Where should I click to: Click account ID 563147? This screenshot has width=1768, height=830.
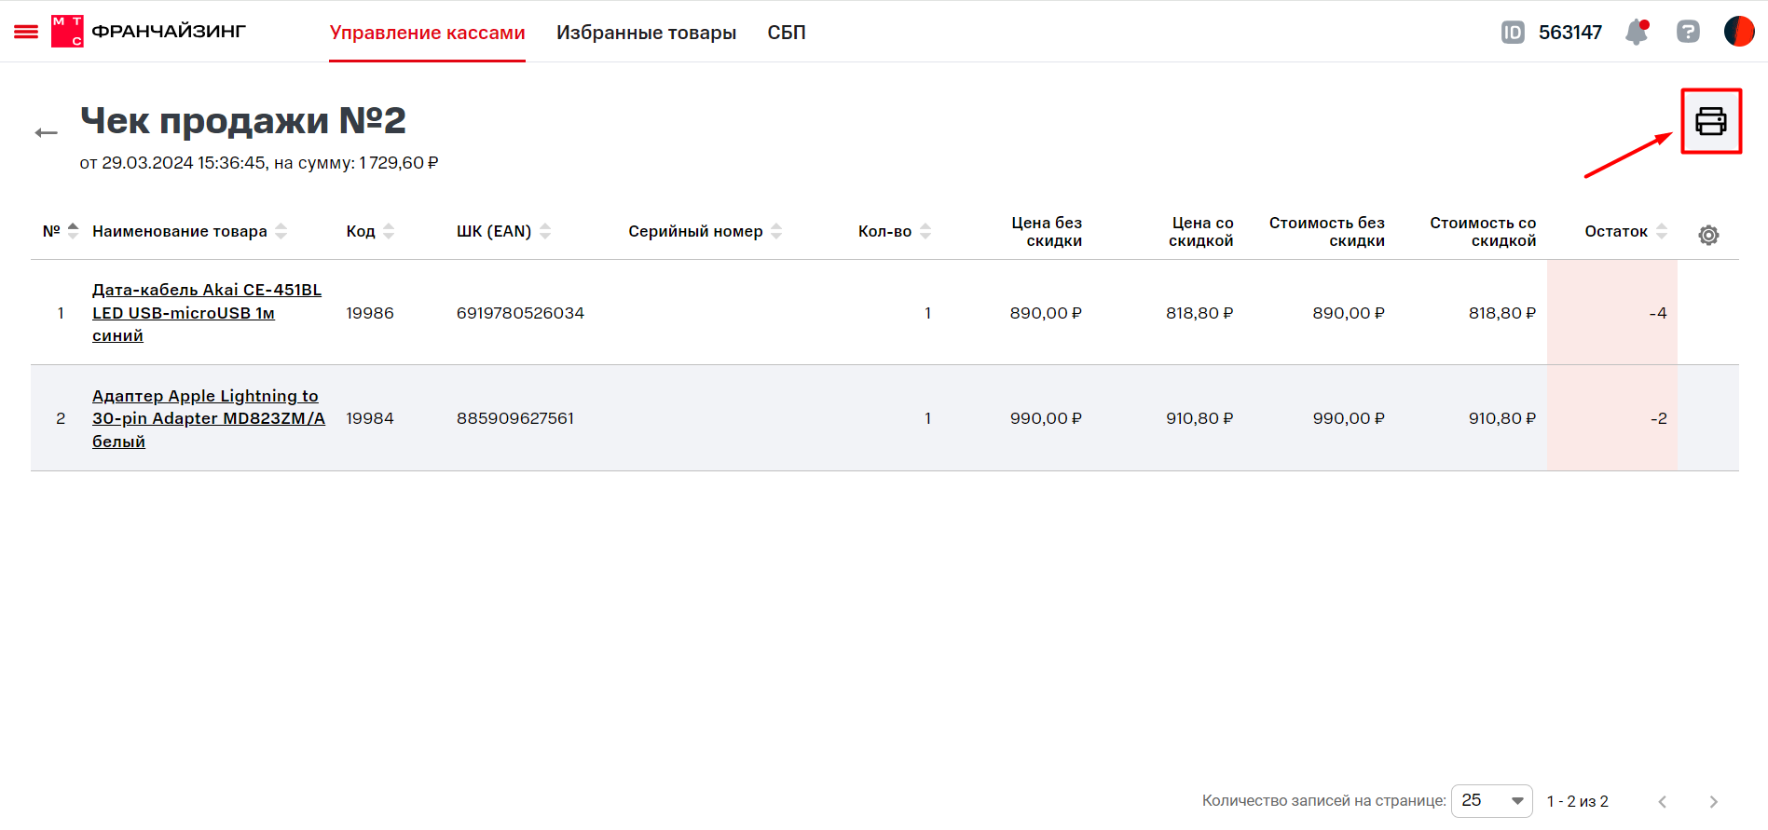coord(1570,33)
